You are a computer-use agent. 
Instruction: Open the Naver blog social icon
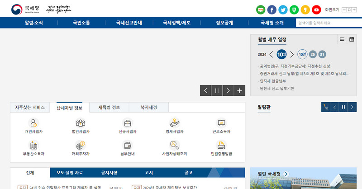tap(261, 9)
